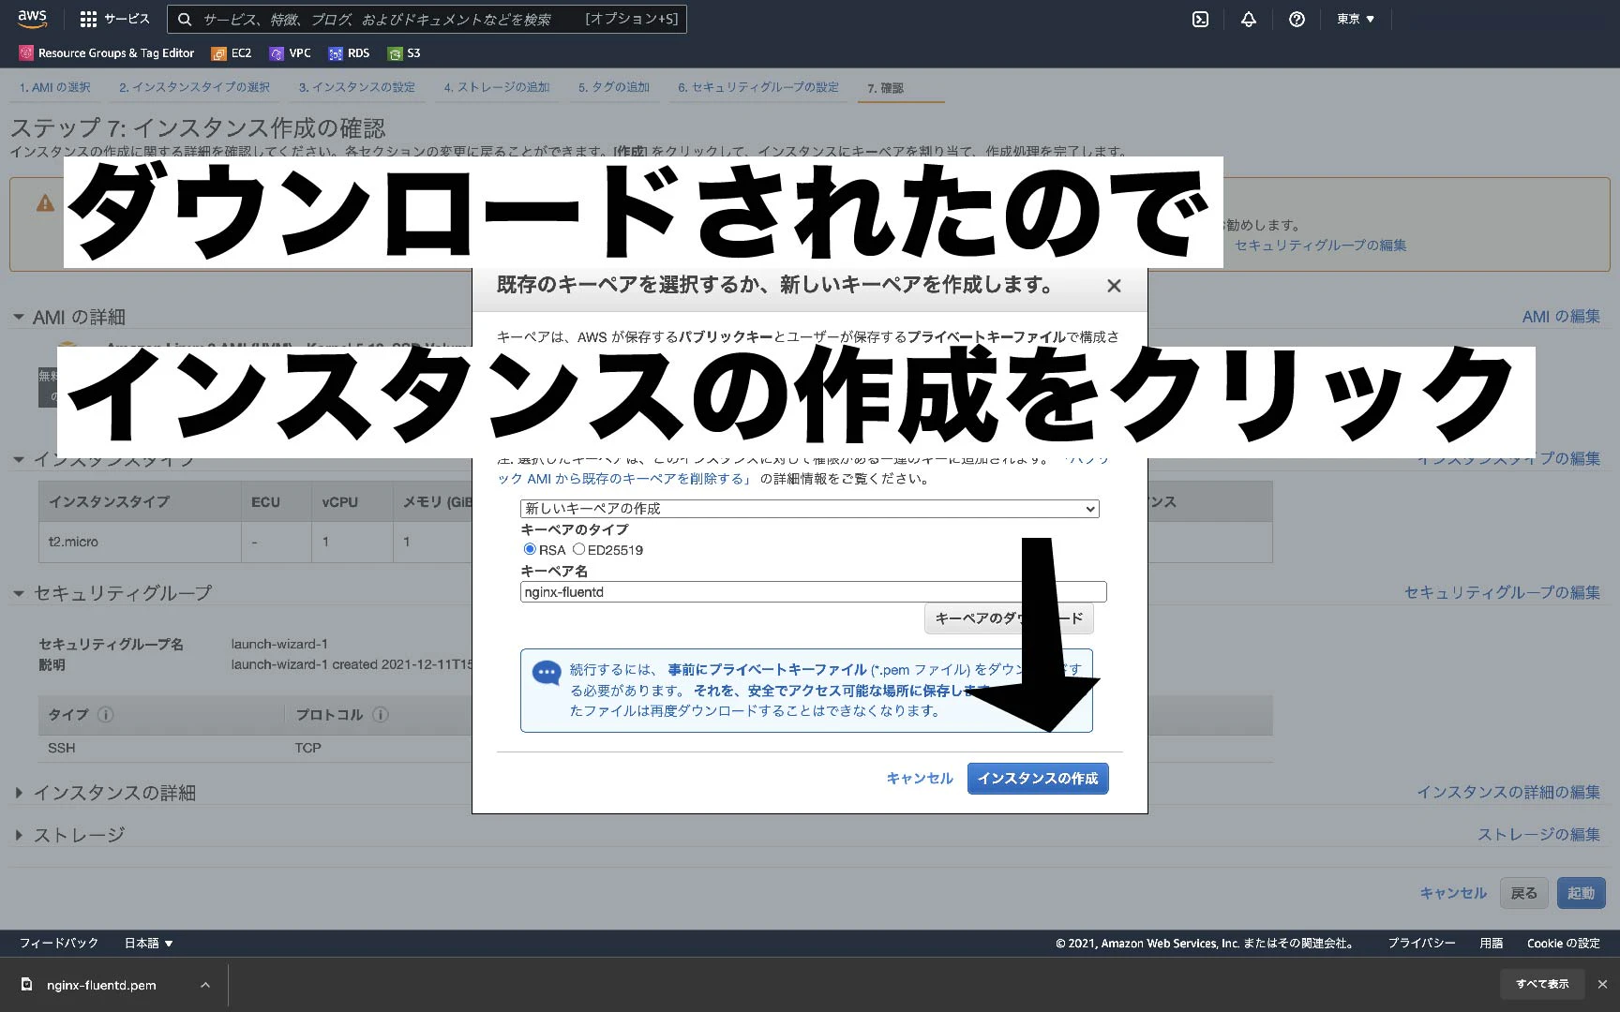Open the notifications bell
The width and height of the screenshot is (1620, 1012).
[1248, 19]
